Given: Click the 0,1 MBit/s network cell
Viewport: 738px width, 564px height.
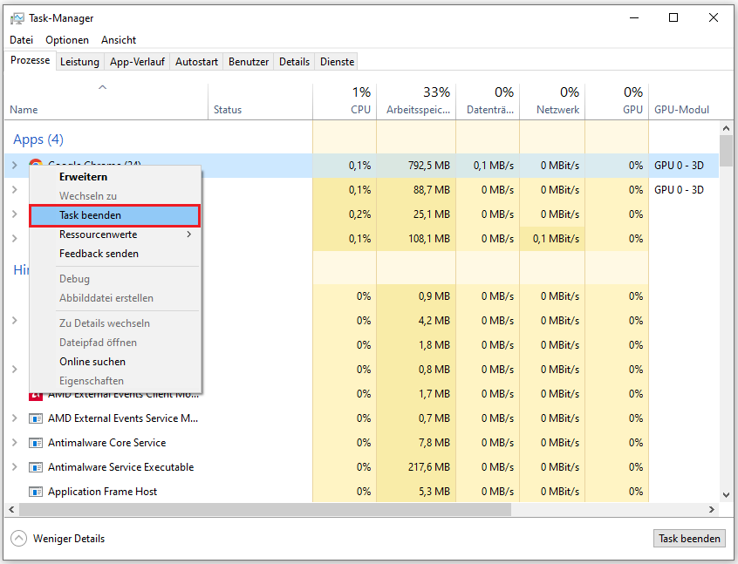Looking at the screenshot, I should tap(552, 239).
